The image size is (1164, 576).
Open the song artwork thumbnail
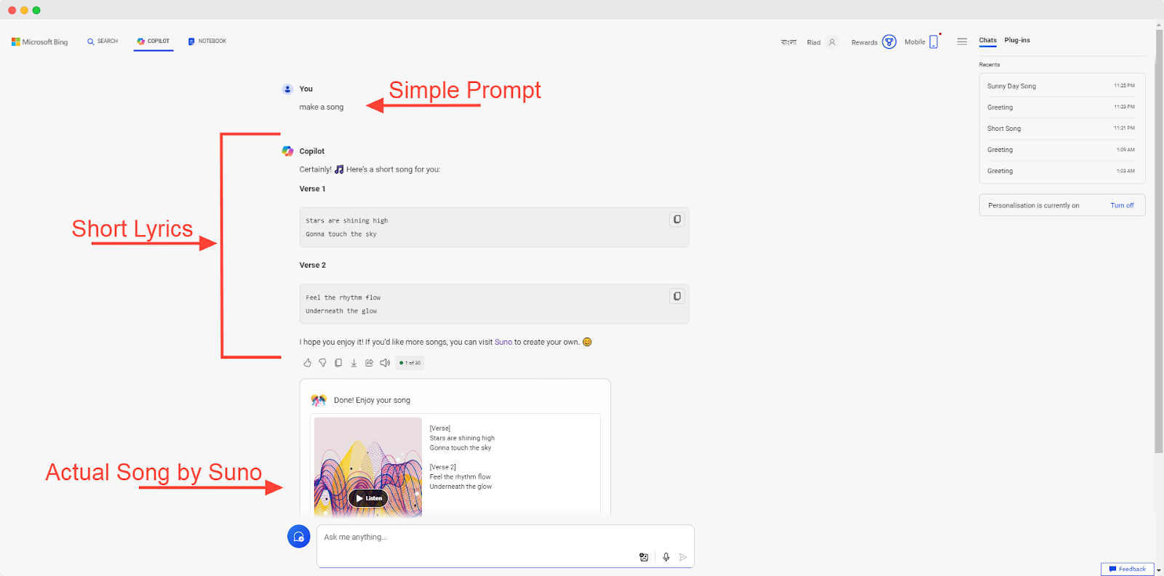(x=368, y=467)
